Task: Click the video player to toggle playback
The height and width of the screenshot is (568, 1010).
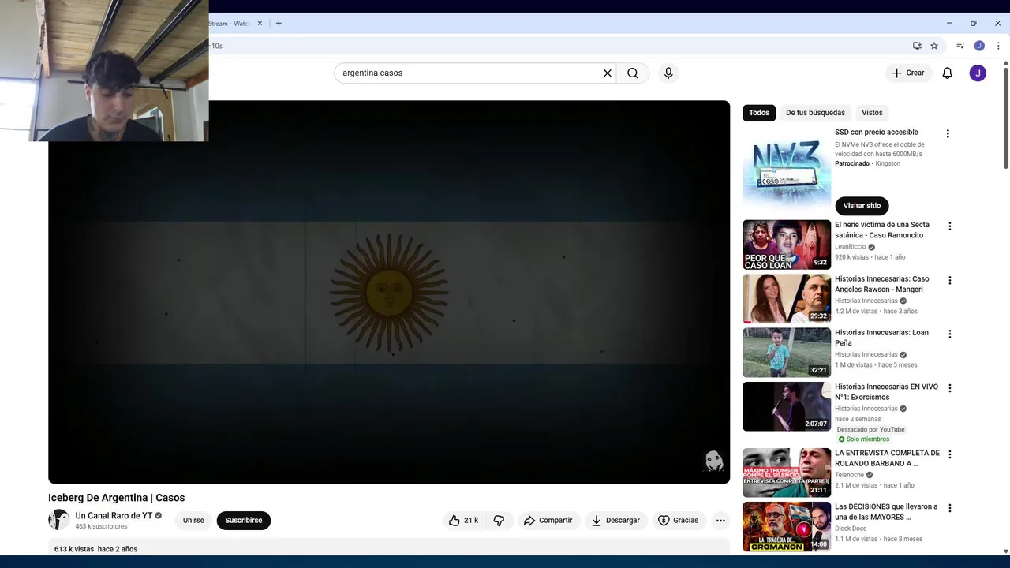Action: [389, 292]
